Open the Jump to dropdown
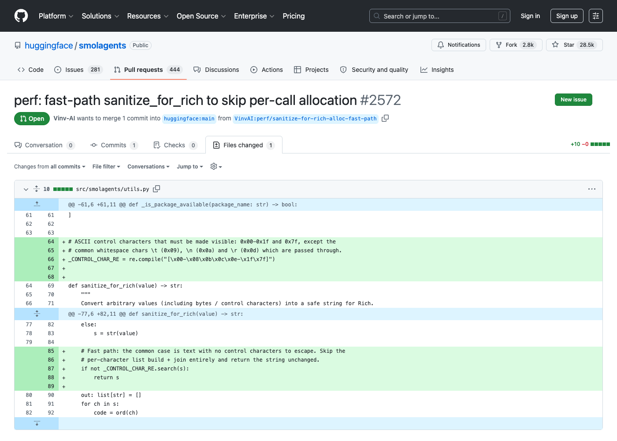The height and width of the screenshot is (441, 617). click(190, 166)
